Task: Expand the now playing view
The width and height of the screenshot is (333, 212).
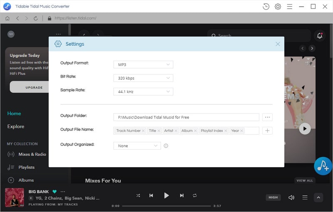Action: click(318, 197)
